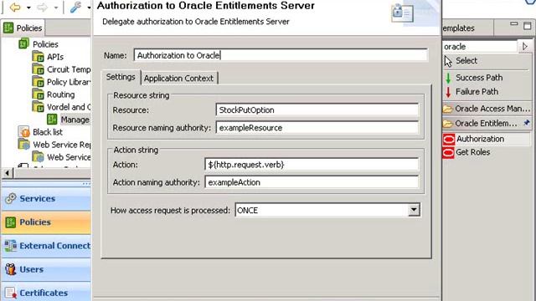Open the Services navigation section
This screenshot has width=536, height=301.
pos(46,199)
